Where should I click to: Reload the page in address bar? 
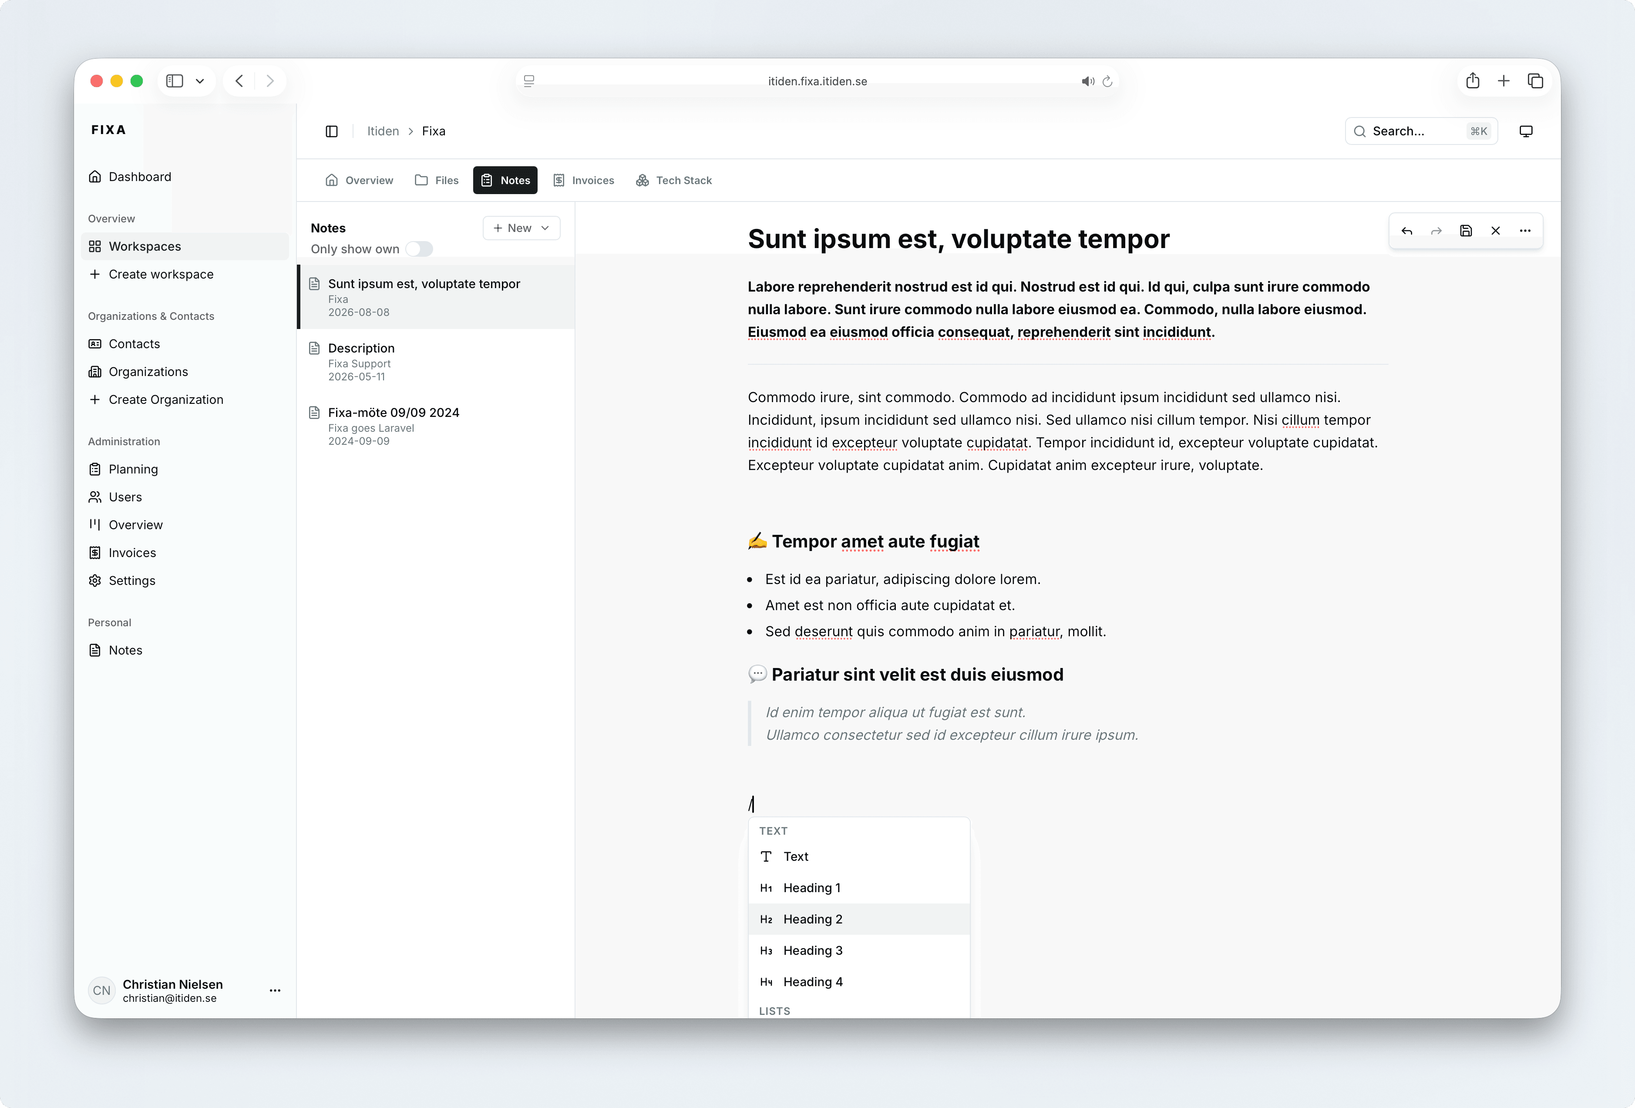click(1107, 82)
